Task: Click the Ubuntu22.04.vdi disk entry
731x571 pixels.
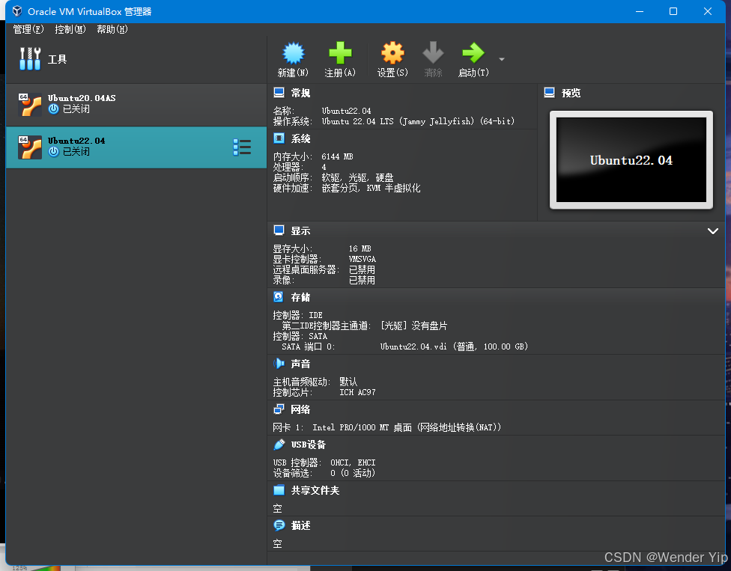Action: pyautogui.click(x=454, y=346)
